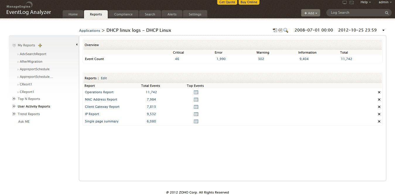The width and height of the screenshot is (395, 195).
Task: Expand the Trend Reports section
Action: 14,114
